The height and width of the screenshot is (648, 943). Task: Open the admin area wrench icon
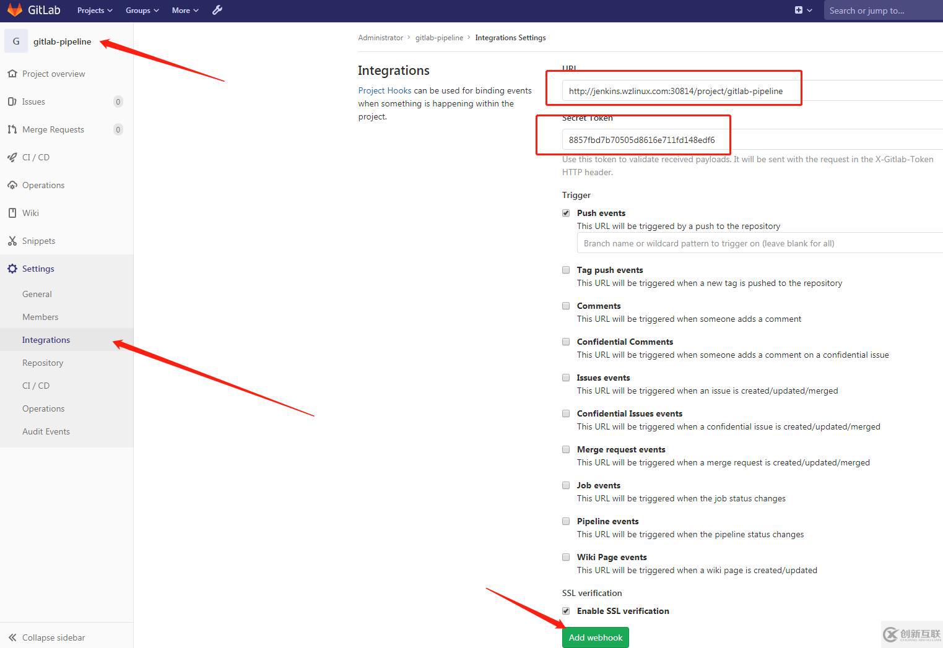217,10
